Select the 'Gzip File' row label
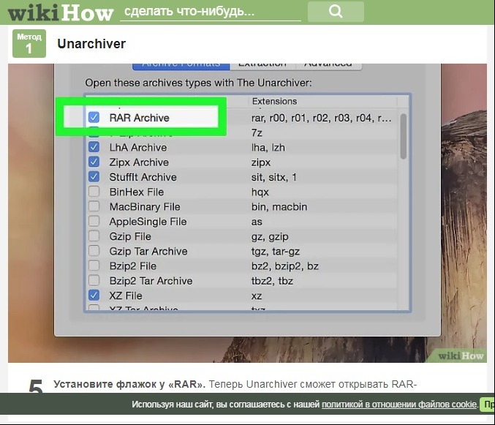Image resolution: width=495 pixels, height=425 pixels. point(130,236)
